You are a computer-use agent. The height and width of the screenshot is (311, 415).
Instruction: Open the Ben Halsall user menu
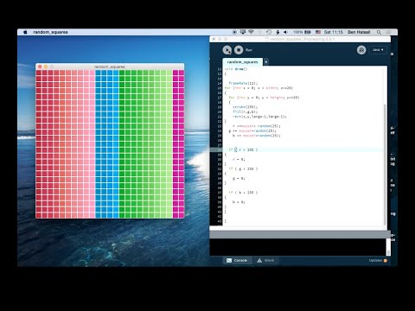click(359, 32)
